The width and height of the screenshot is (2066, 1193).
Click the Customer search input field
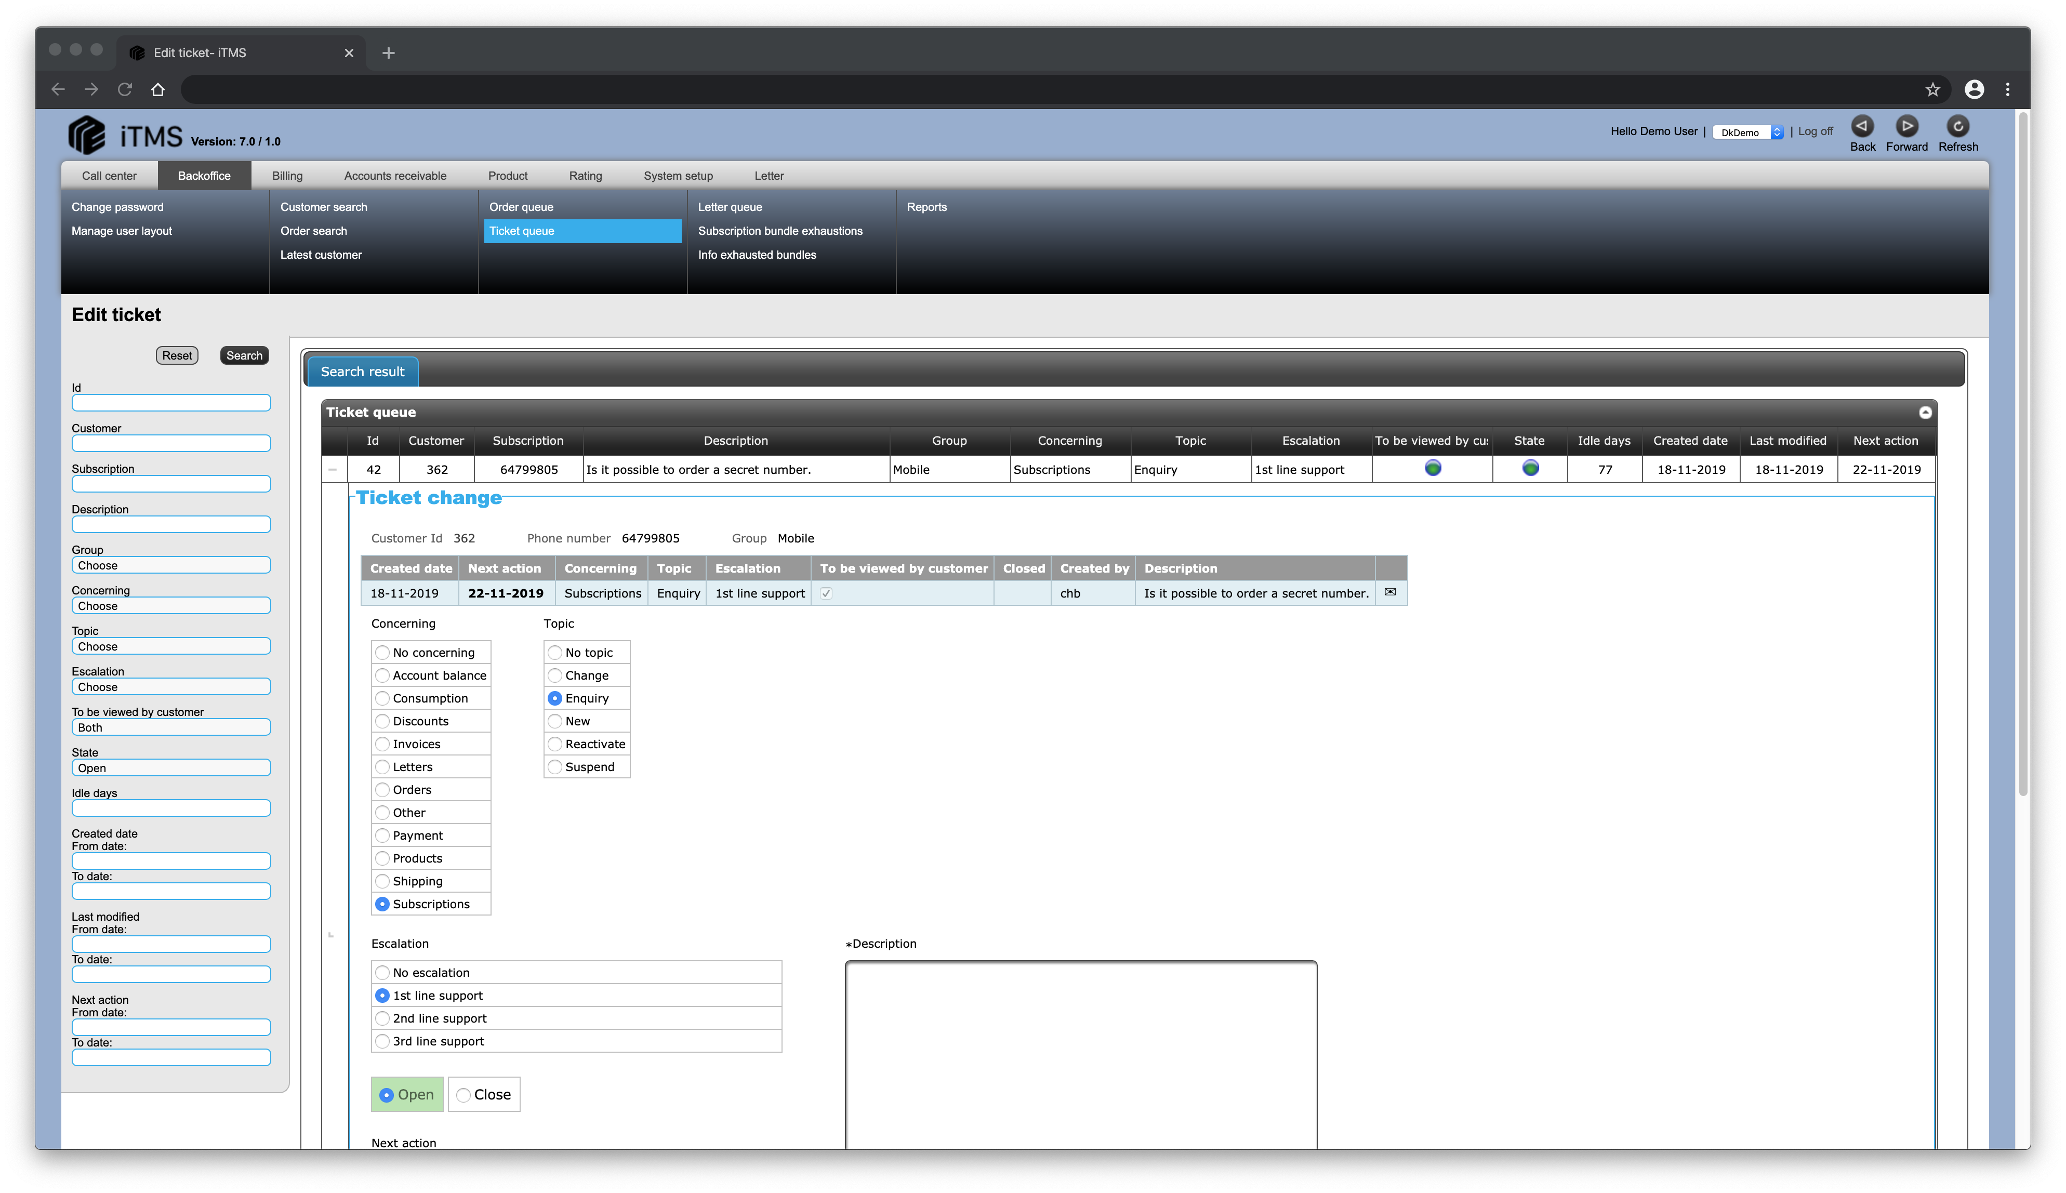tap(171, 443)
